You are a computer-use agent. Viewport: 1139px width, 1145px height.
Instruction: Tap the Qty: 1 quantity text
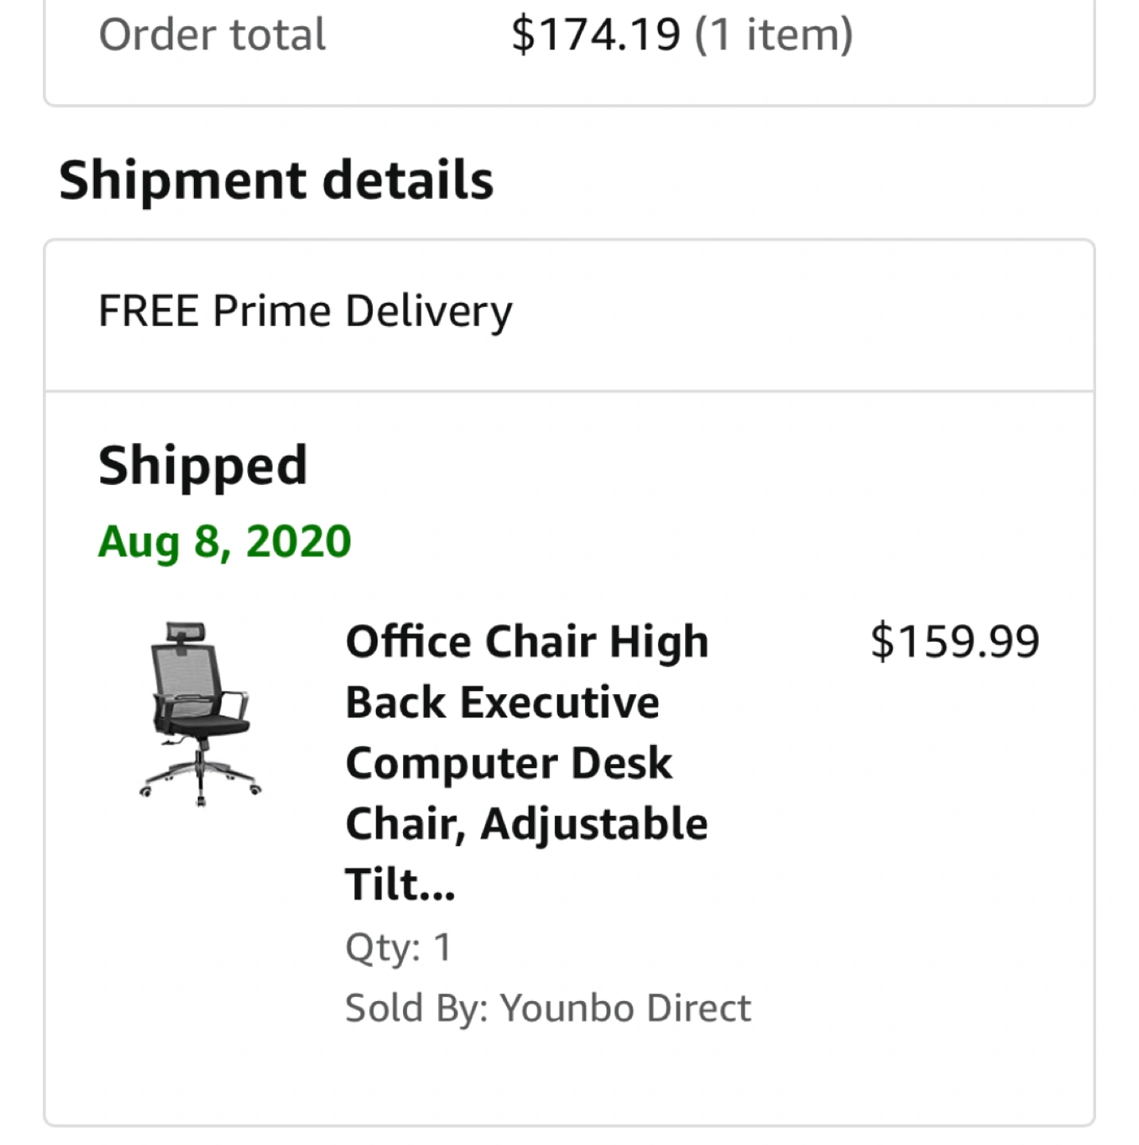398,947
